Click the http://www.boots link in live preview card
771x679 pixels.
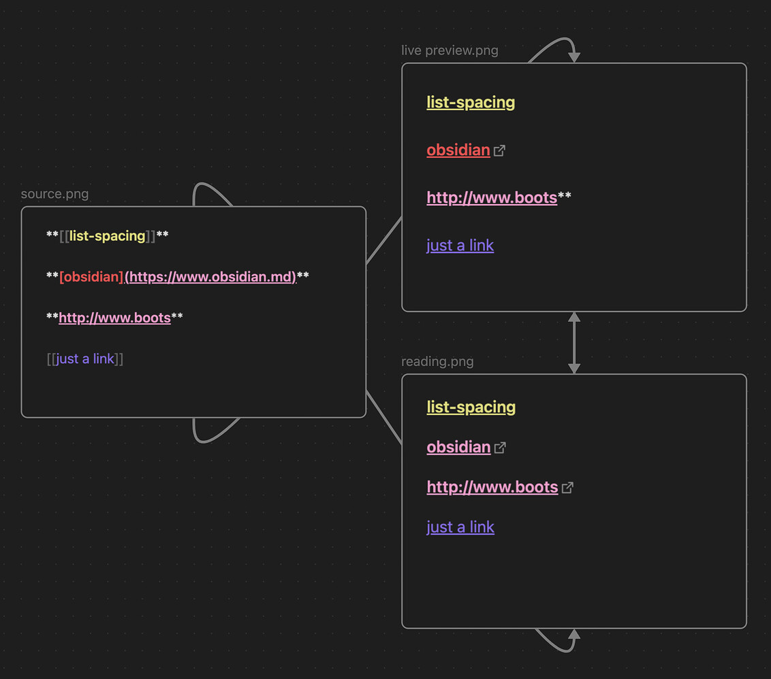492,197
